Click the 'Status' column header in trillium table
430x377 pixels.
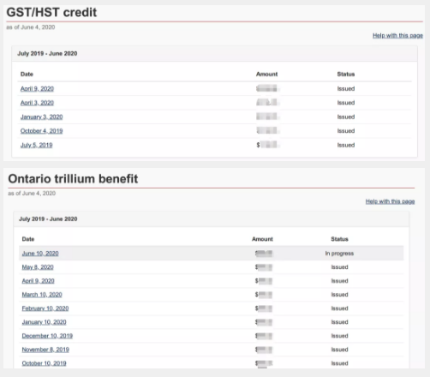pyautogui.click(x=339, y=239)
